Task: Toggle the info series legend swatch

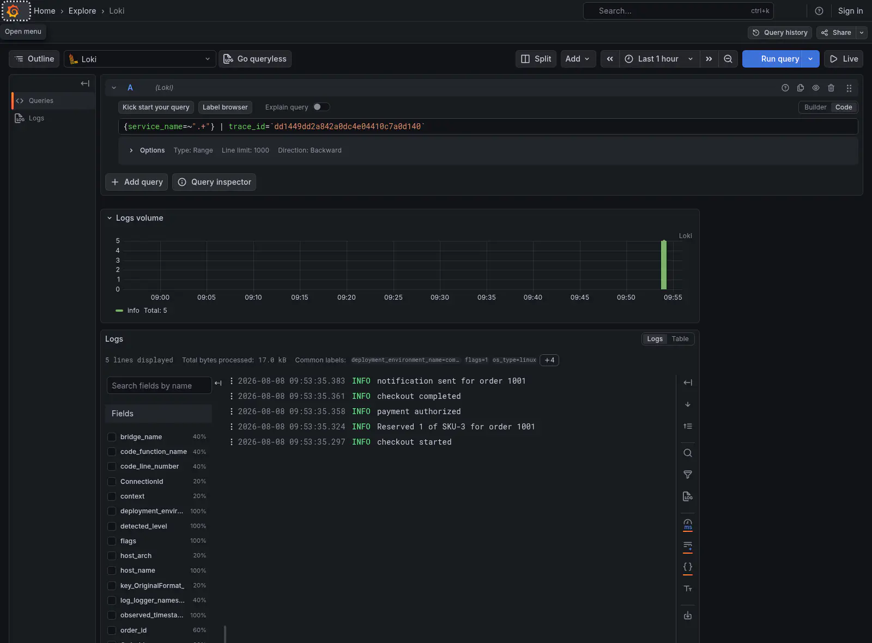Action: point(119,311)
